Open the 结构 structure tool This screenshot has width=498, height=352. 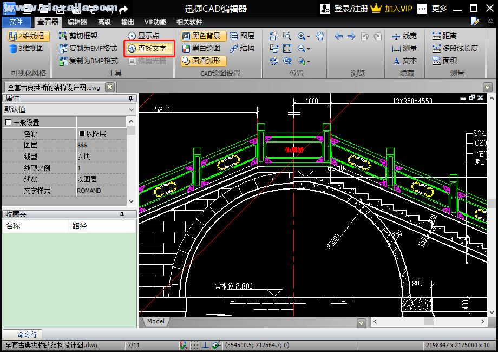(243, 48)
